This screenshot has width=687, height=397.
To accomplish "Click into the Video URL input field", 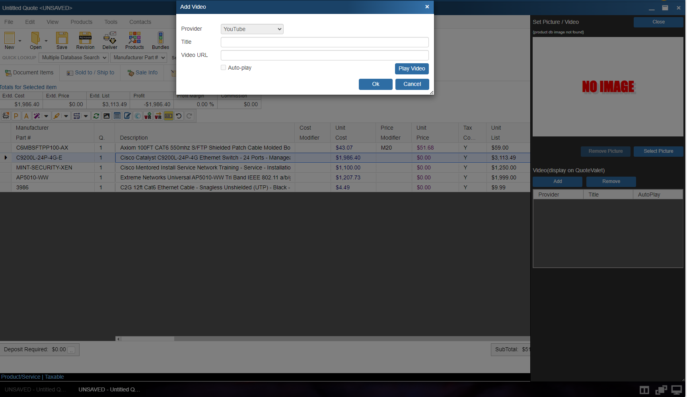I will (x=325, y=55).
